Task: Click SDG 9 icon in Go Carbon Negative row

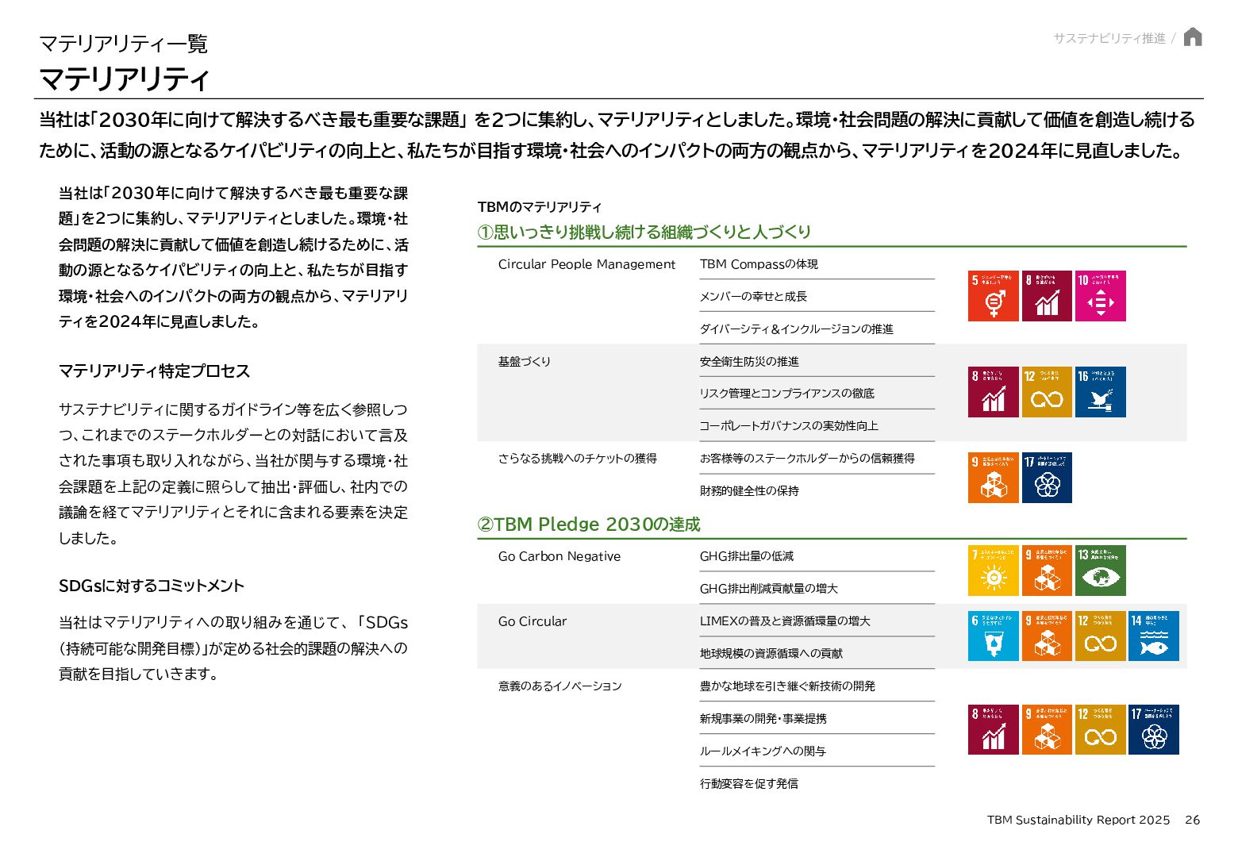Action: click(x=1047, y=571)
